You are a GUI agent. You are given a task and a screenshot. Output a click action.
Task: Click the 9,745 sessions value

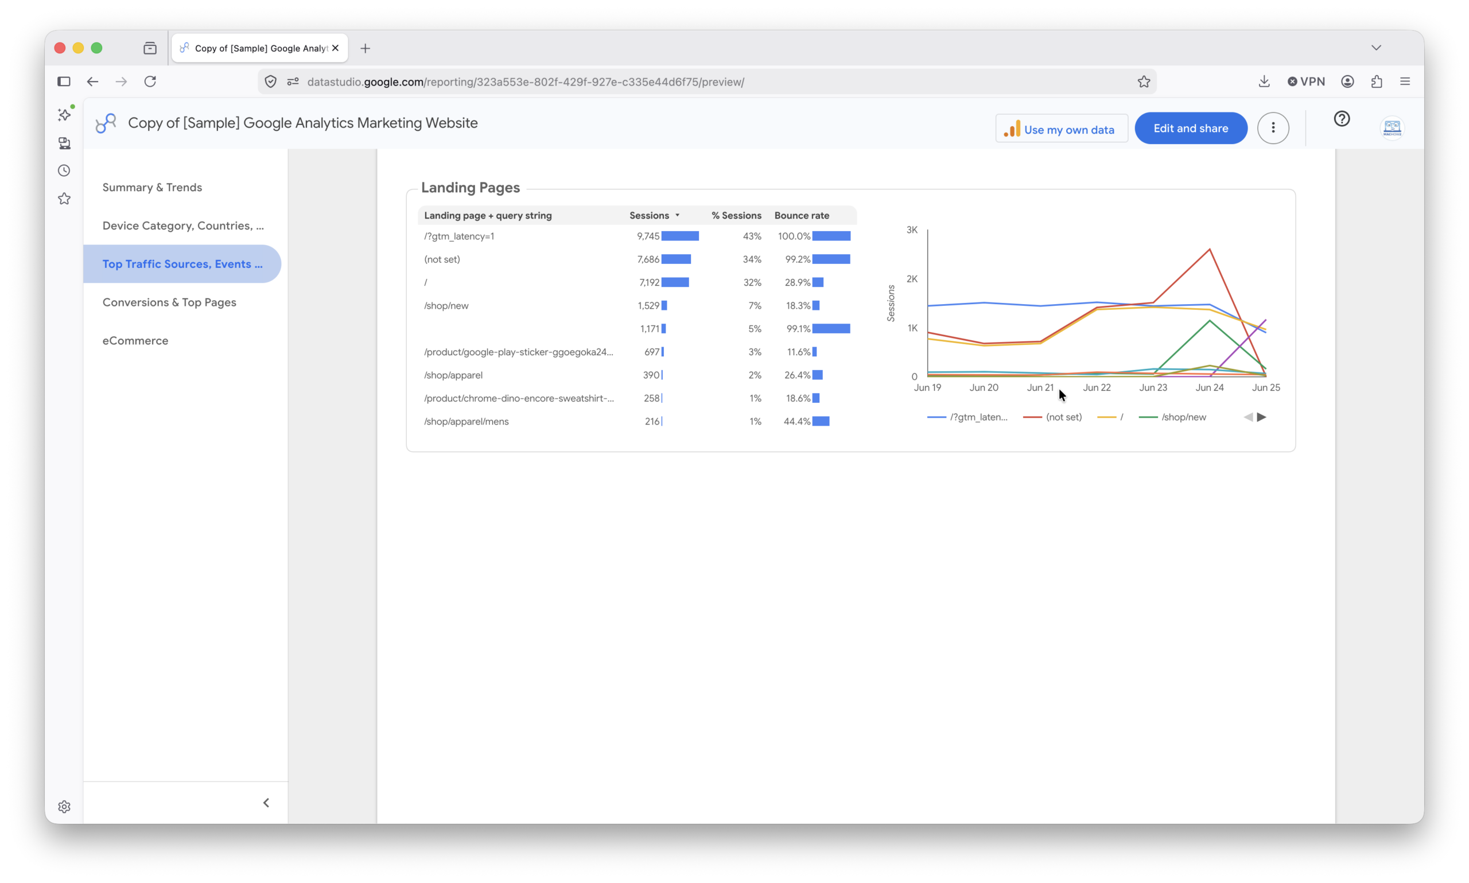pos(647,236)
